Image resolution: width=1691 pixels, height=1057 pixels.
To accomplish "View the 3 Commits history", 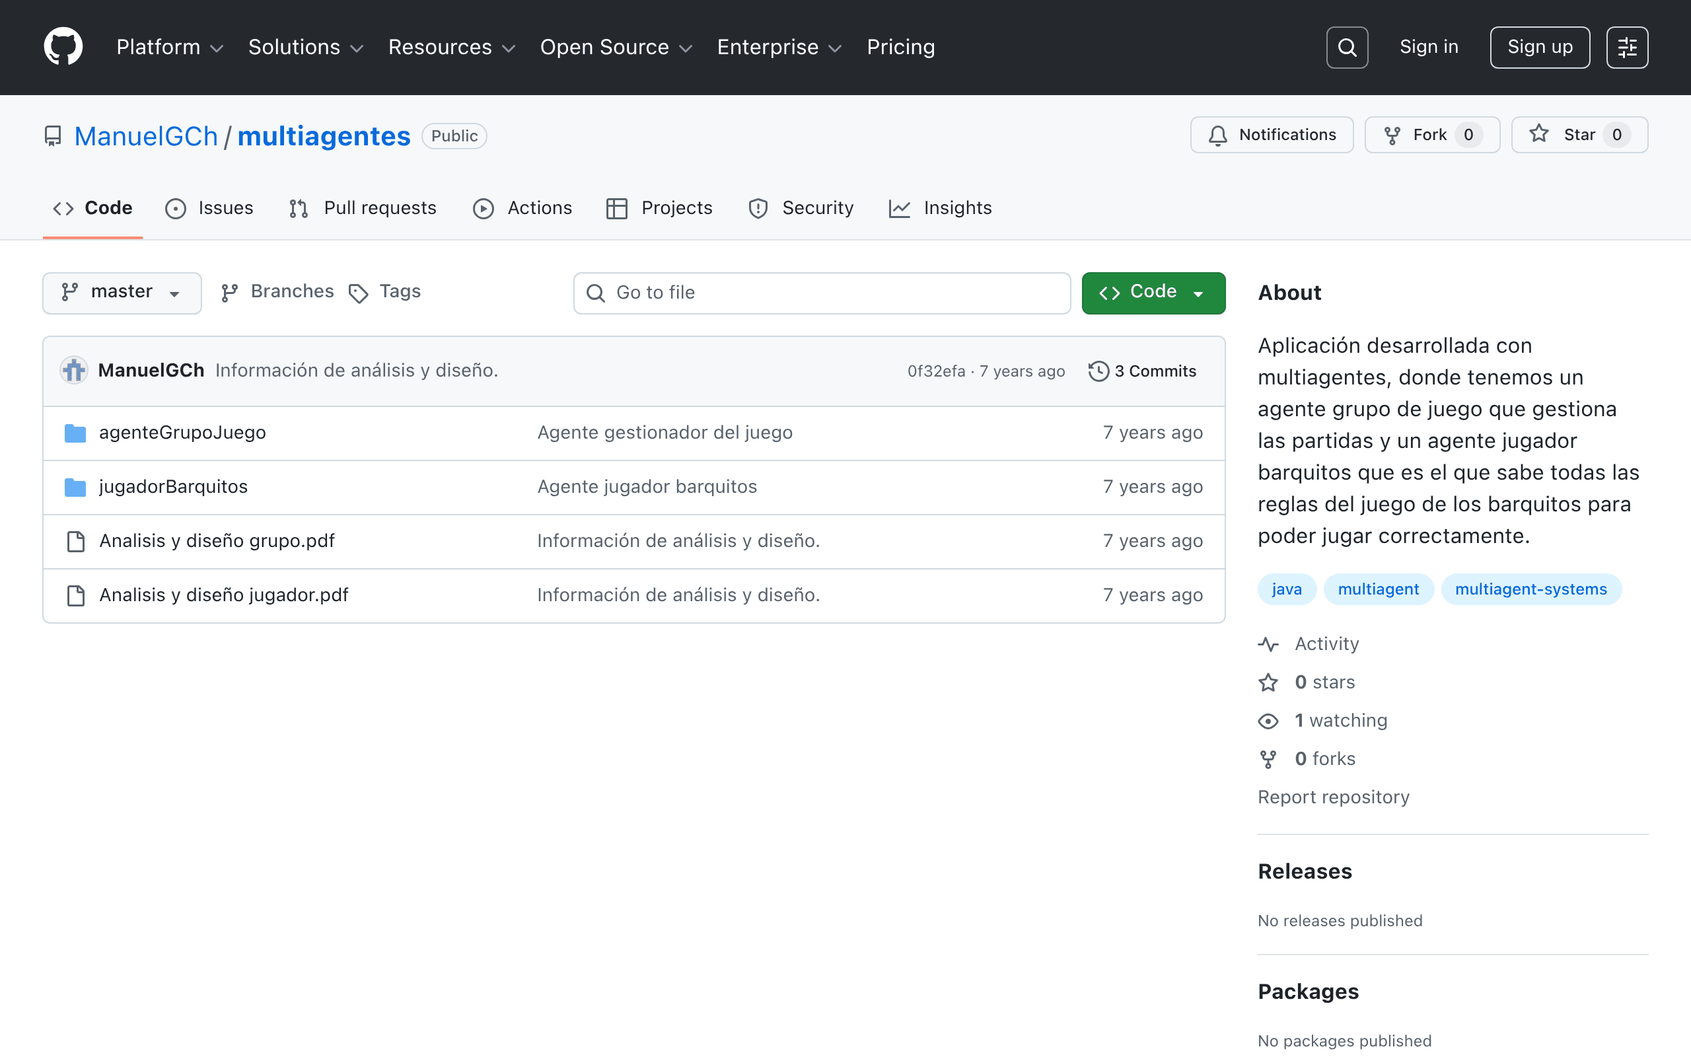I will [1143, 371].
